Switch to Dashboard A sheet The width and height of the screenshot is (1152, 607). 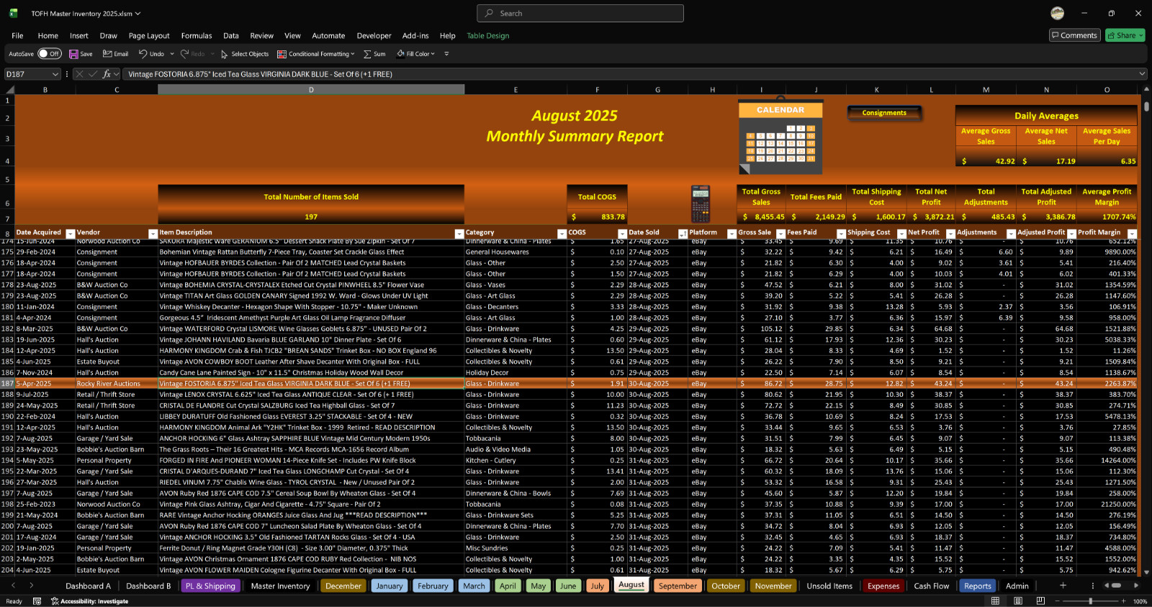[89, 586]
